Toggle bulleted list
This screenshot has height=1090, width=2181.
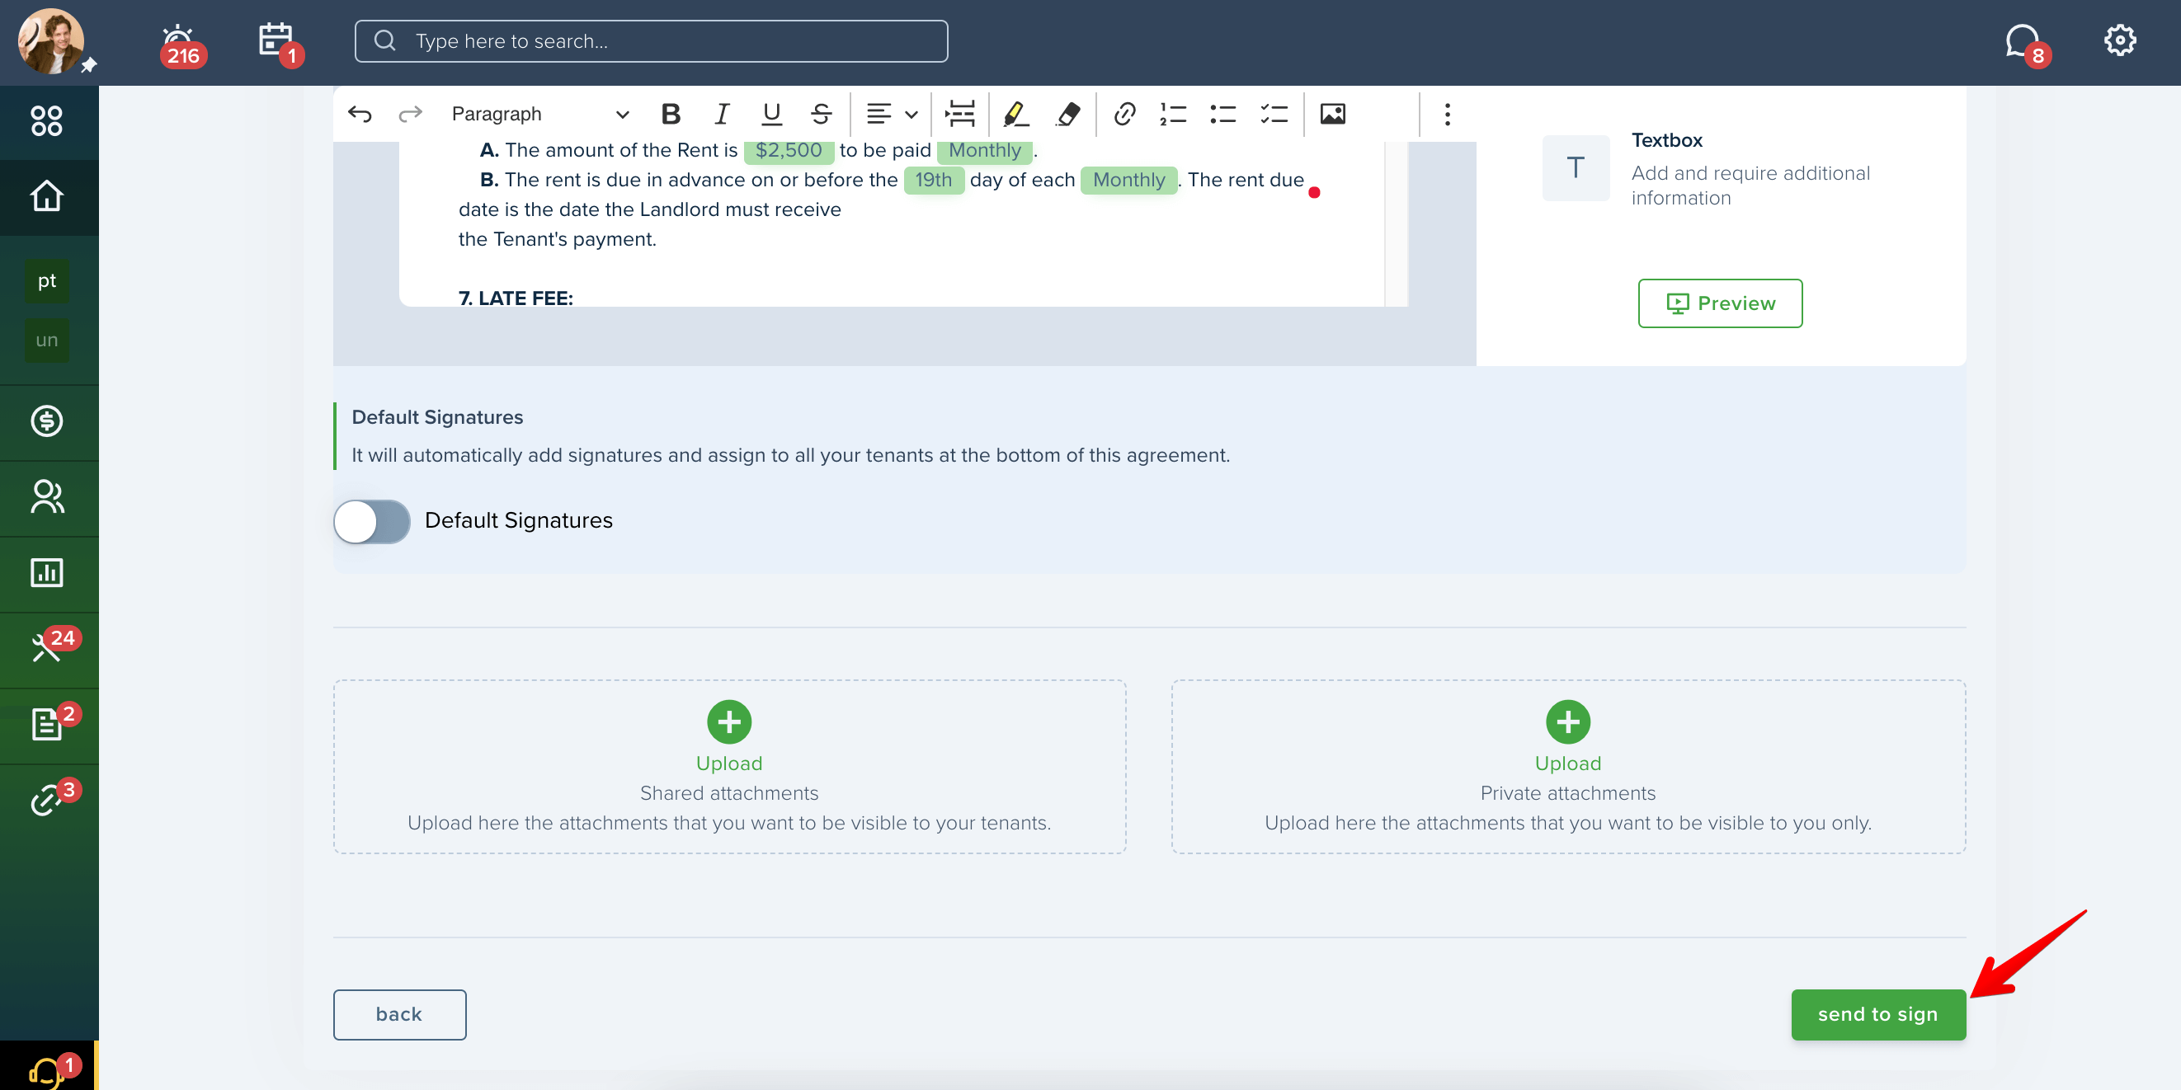pyautogui.click(x=1223, y=115)
